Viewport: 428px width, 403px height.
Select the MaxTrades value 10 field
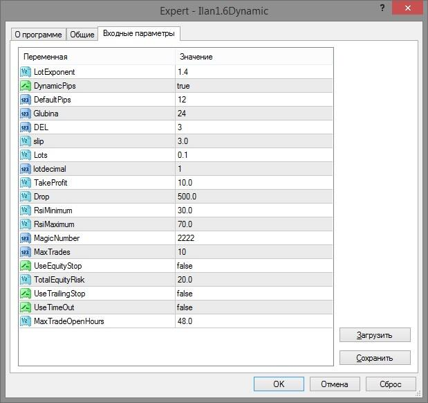coord(254,252)
